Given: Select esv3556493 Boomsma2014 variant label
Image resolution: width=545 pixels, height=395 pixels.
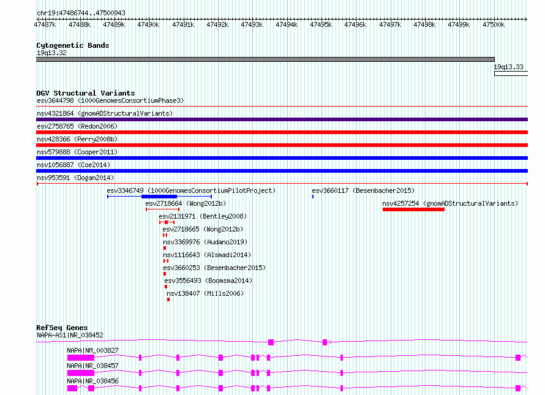Looking at the screenshot, I should coord(208,280).
